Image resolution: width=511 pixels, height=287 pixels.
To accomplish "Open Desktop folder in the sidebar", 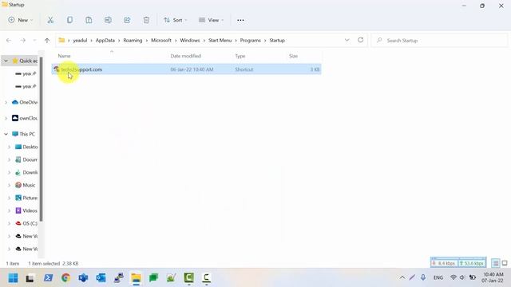I will pos(26,147).
